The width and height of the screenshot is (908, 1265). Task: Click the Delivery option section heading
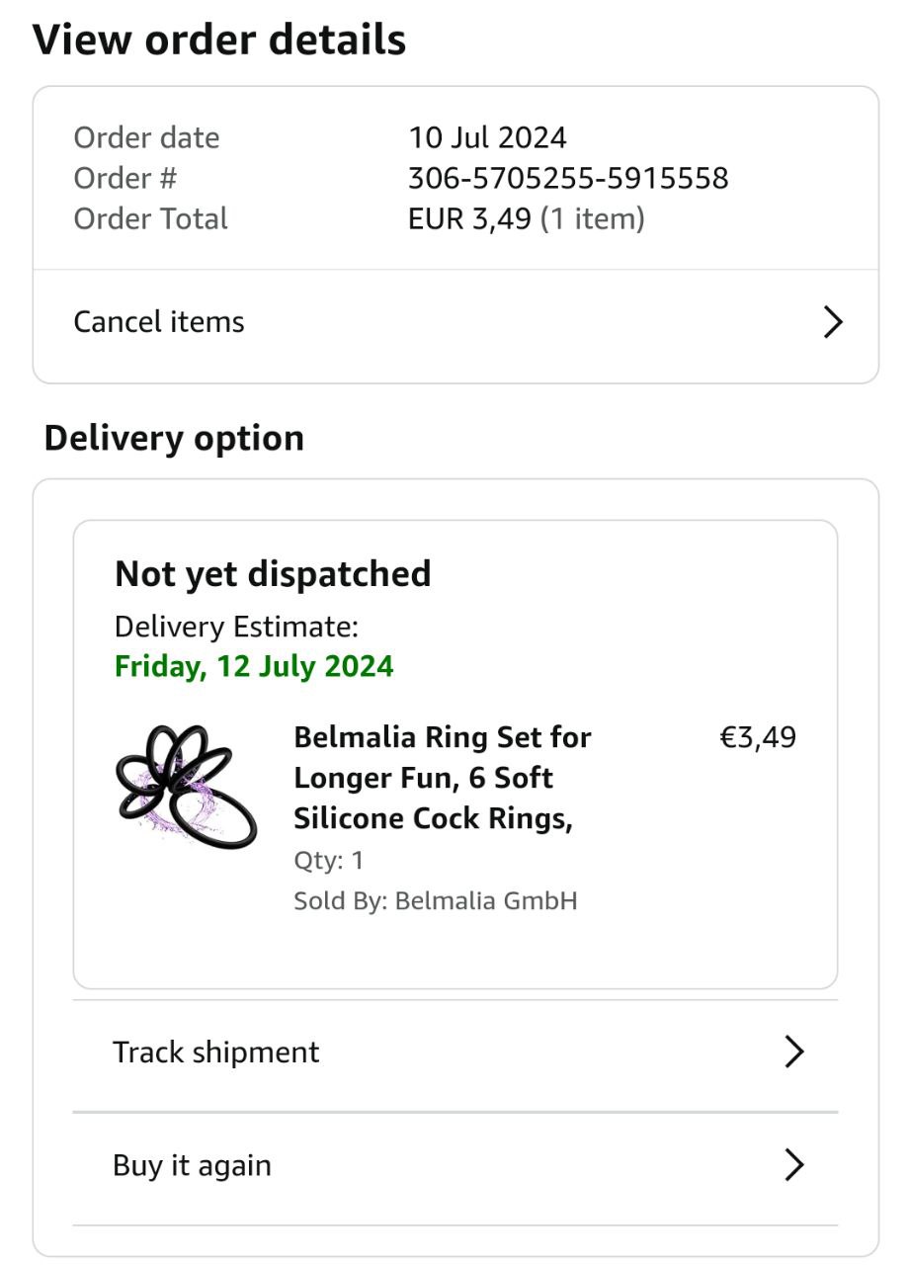tap(174, 438)
